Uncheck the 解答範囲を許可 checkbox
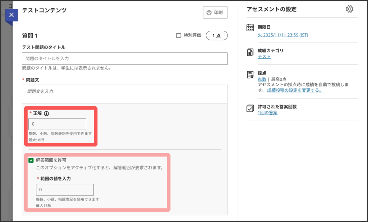 pyautogui.click(x=31, y=160)
